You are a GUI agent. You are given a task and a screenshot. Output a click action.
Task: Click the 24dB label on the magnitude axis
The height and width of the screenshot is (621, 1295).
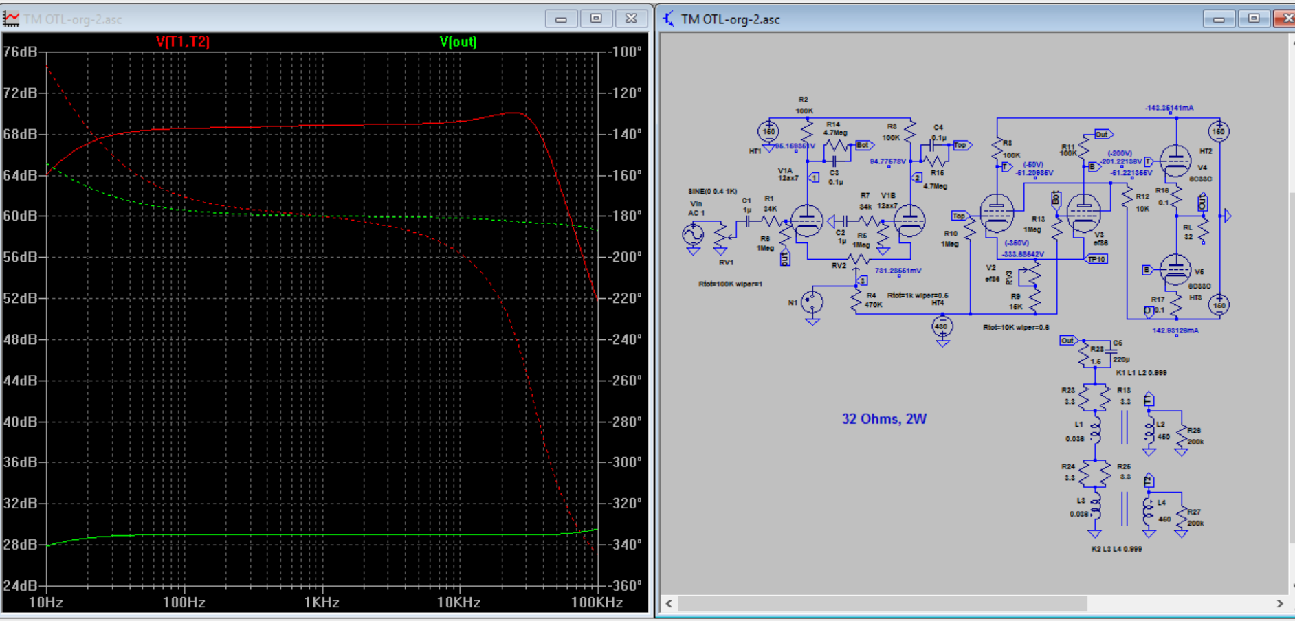pos(20,586)
